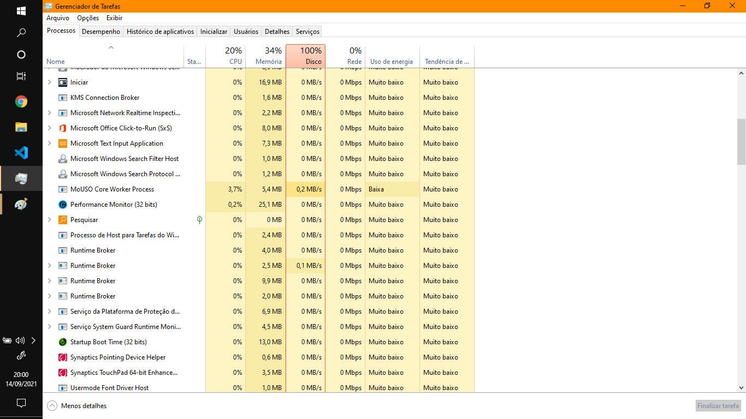
Task: Sort by the Nome column header
Action: coord(113,56)
